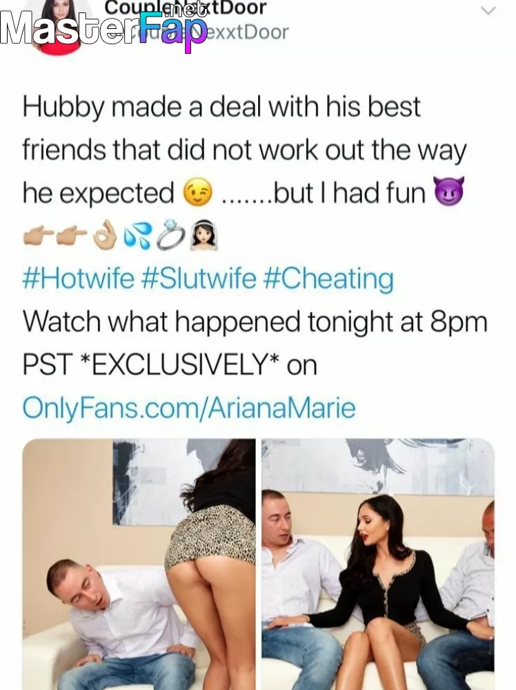Open the #Hotwife hashtag
The height and width of the screenshot is (690, 516).
point(79,279)
